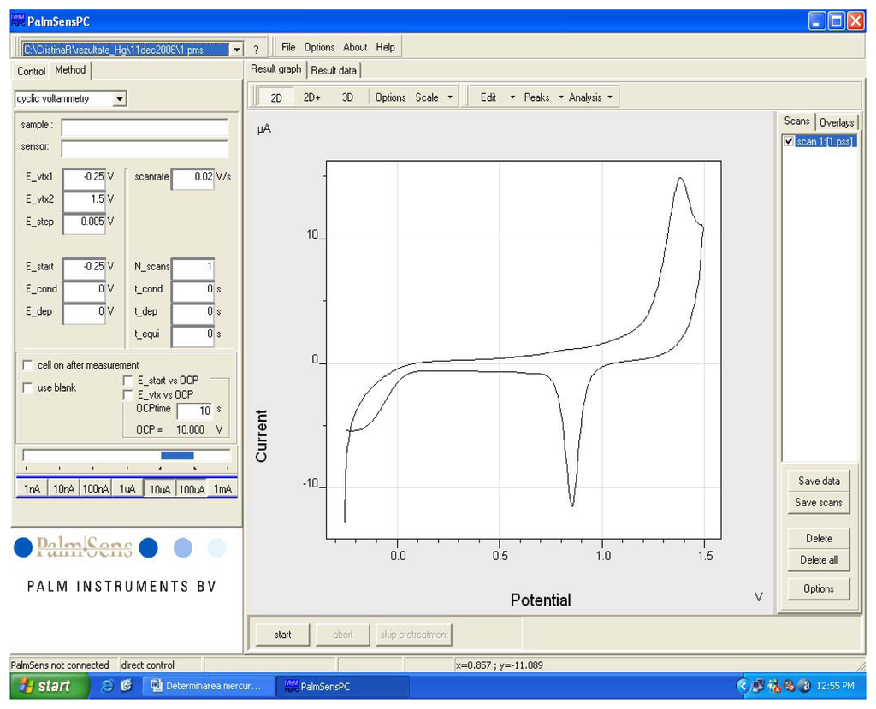Toggle the use blank checkbox

pyautogui.click(x=28, y=388)
